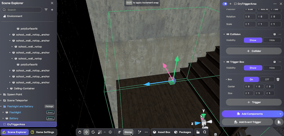
Task: Open the Packages panel
Action: point(182,132)
